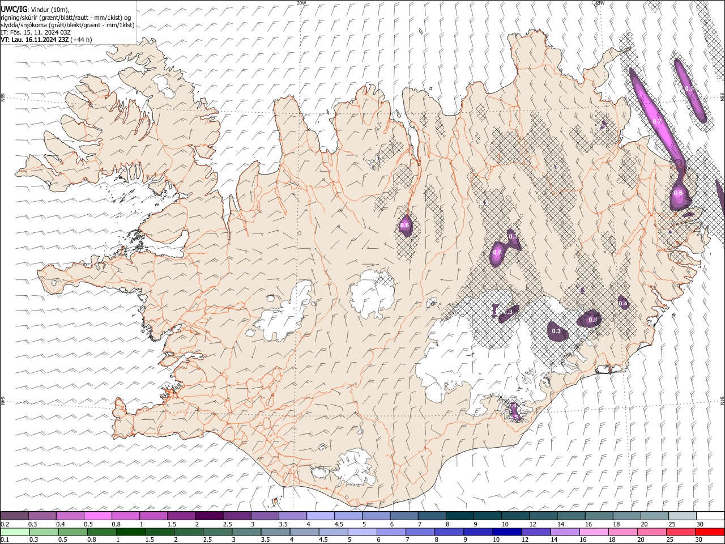Click the 'VT: Lau. 16.11.2024 23Z (+44 h)' line

(x=46, y=40)
